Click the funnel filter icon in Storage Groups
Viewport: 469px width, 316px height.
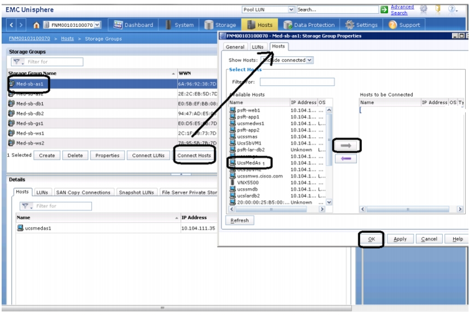tap(17, 62)
